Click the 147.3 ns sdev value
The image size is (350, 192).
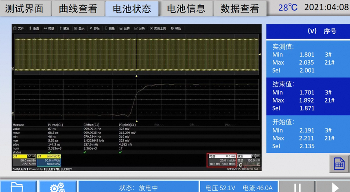coord(54,144)
